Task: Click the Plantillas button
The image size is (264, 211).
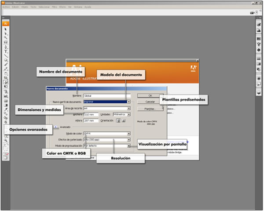Action: (150, 109)
